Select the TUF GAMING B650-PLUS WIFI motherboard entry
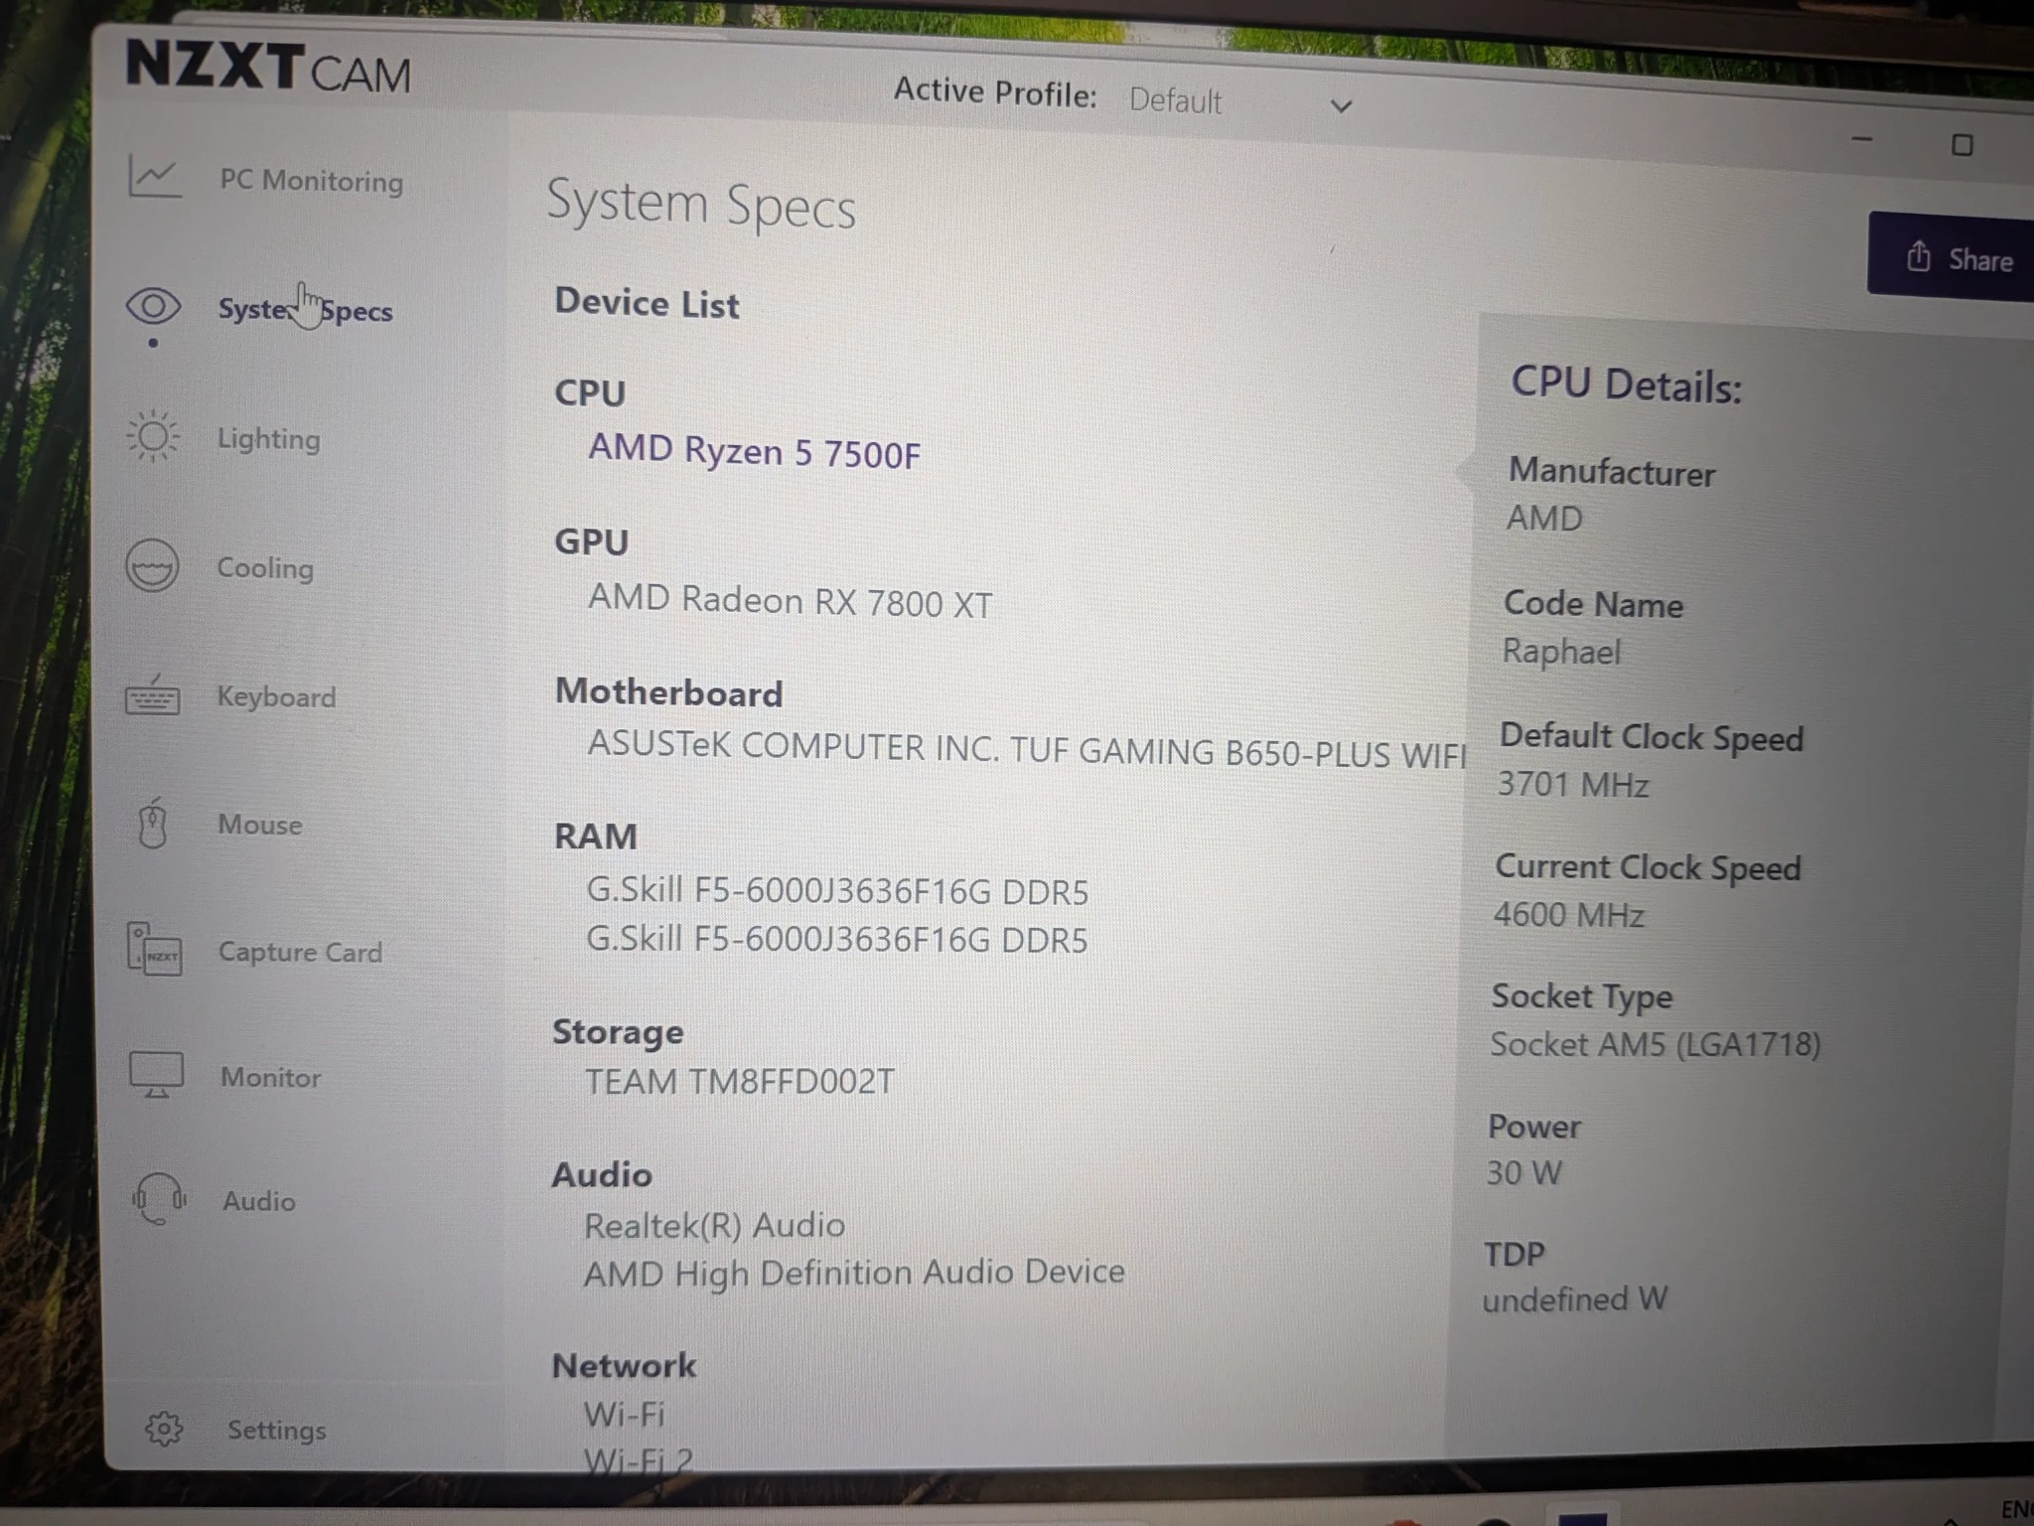 [x=1025, y=750]
